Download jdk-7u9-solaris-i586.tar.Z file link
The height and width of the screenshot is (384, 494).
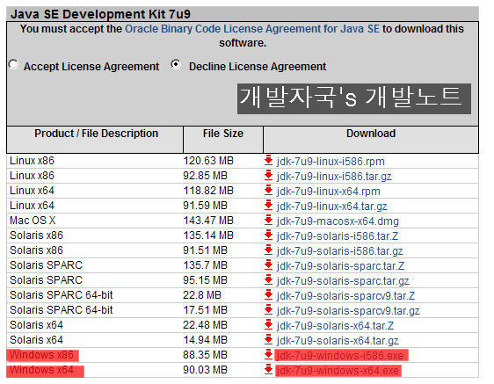338,236
